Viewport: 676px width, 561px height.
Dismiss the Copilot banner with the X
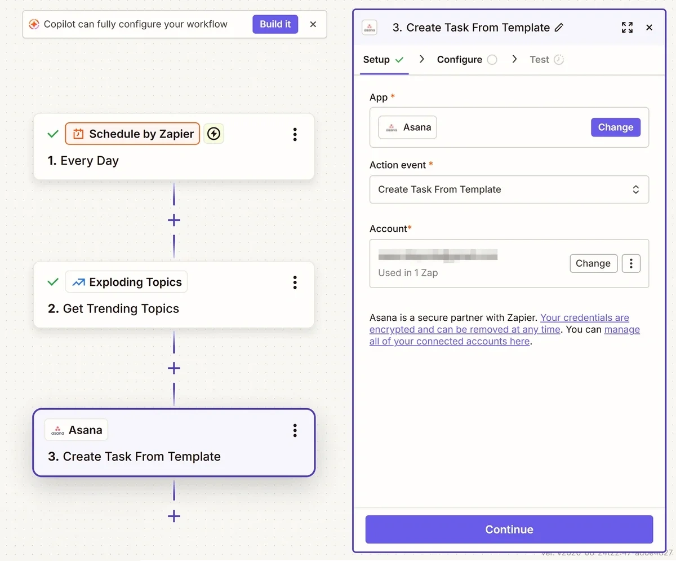point(313,24)
